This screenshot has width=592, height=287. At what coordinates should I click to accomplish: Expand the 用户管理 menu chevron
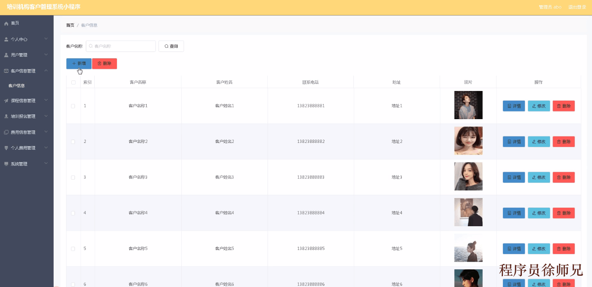pyautogui.click(x=46, y=54)
